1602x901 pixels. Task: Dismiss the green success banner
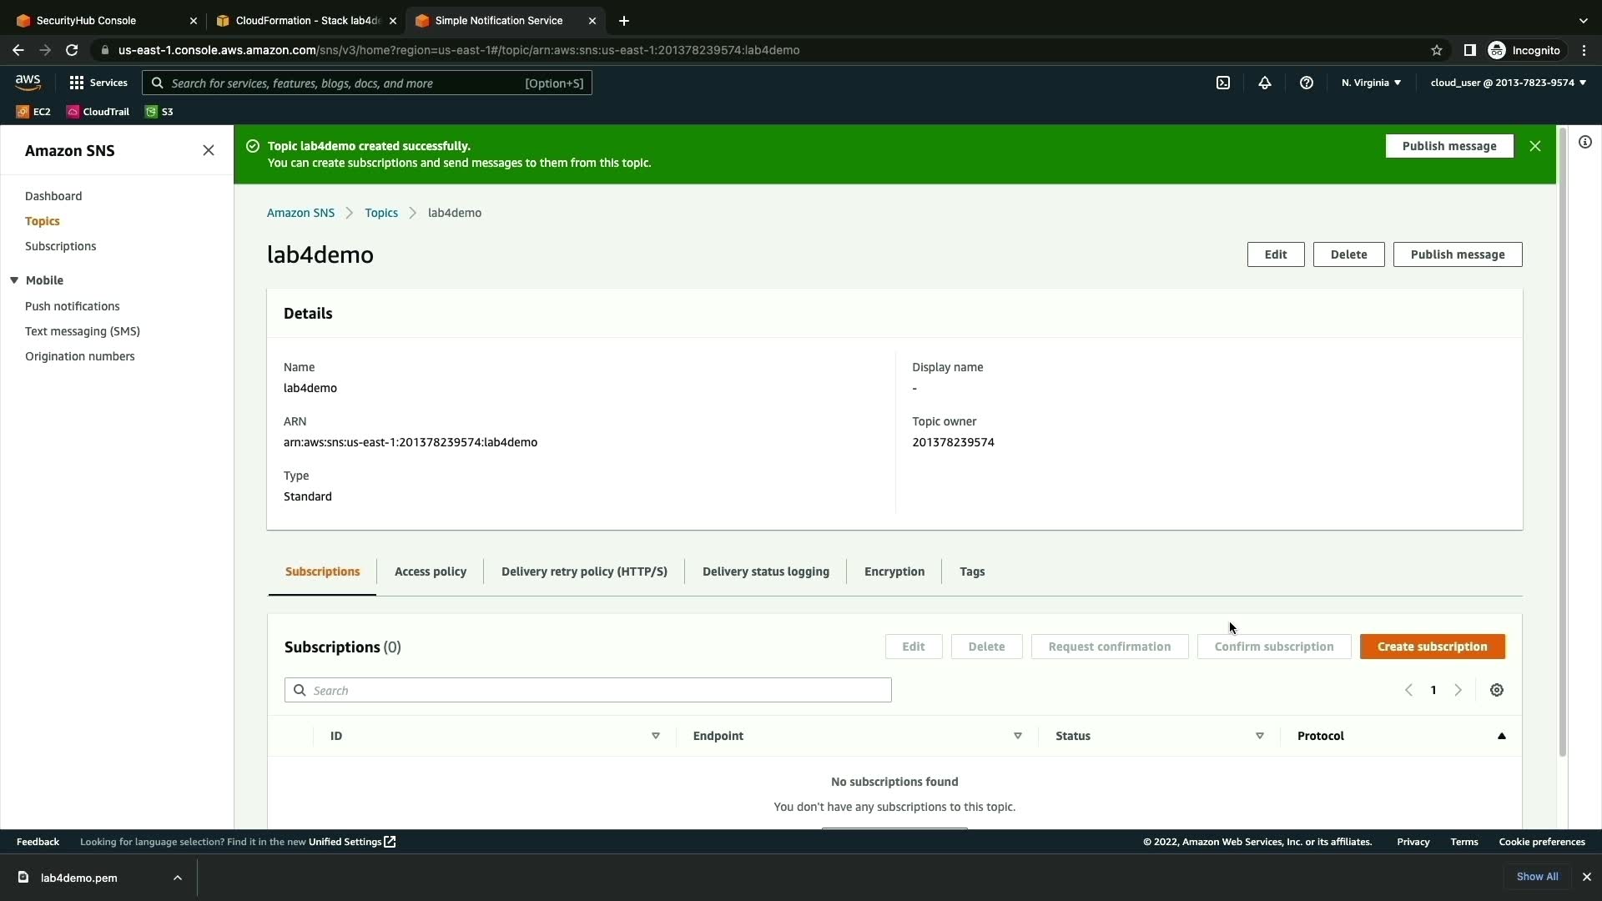pos(1535,146)
